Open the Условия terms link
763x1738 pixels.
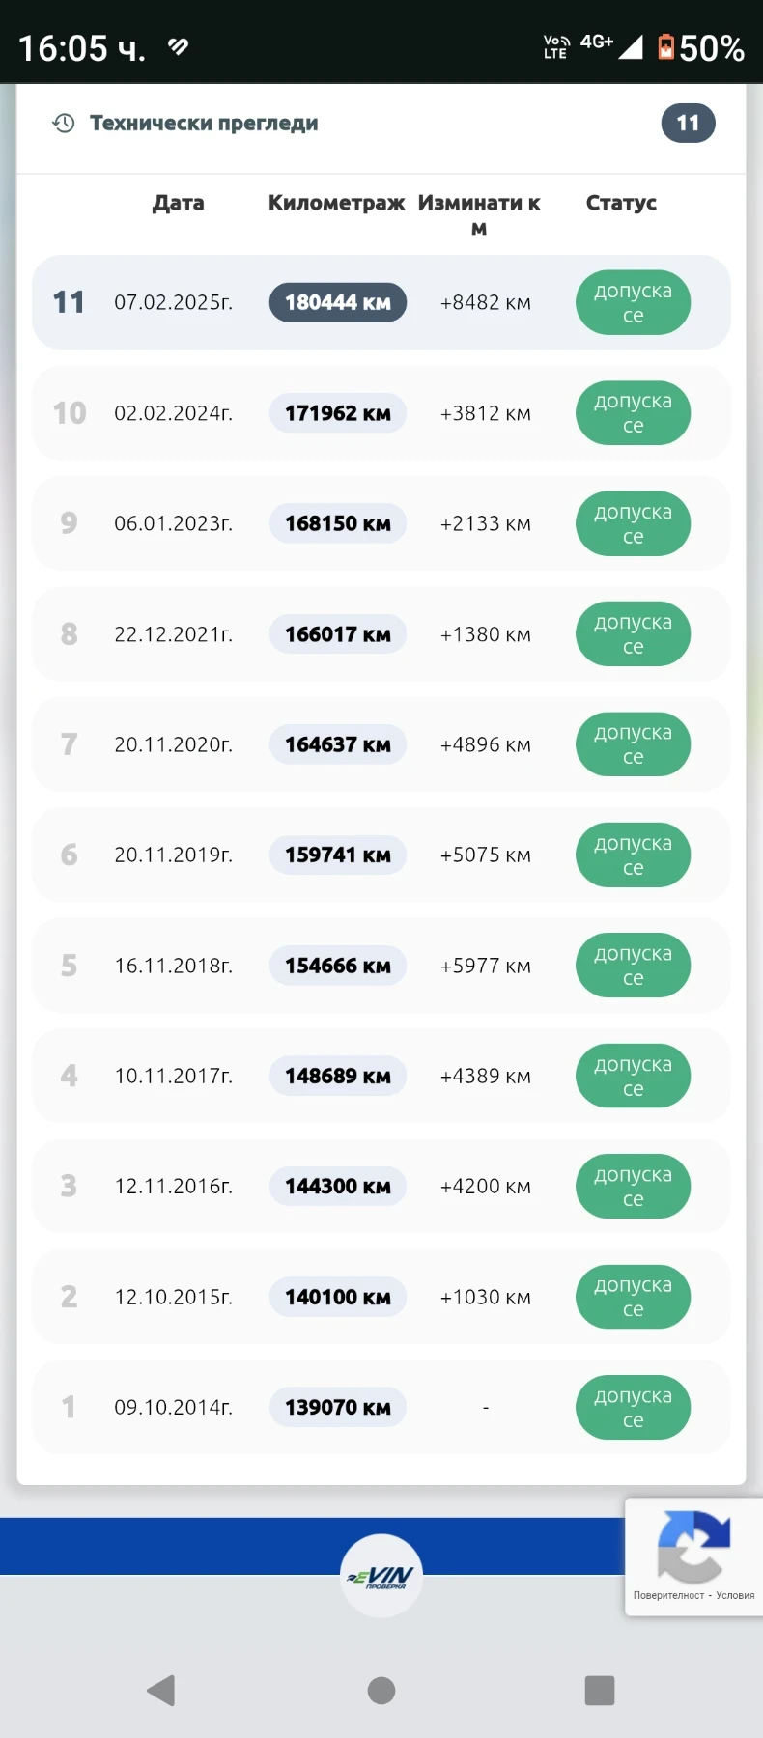735,1595
